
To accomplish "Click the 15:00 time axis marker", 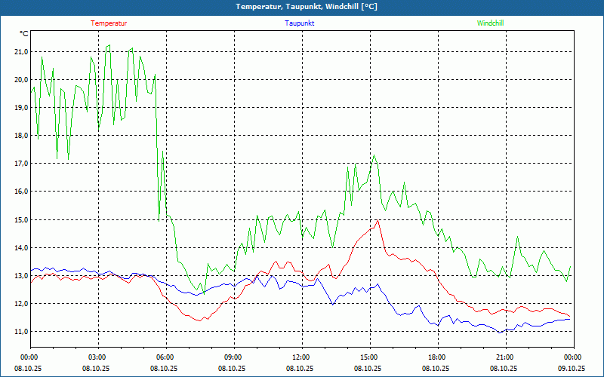I will pyautogui.click(x=368, y=357).
